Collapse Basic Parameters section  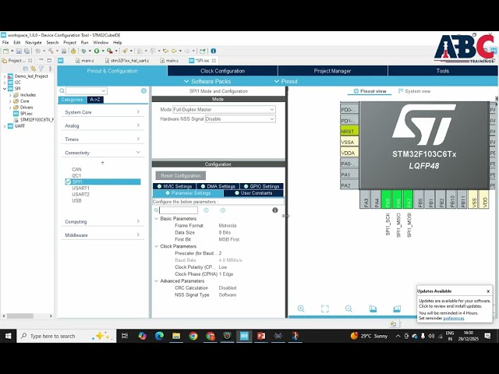156,219
